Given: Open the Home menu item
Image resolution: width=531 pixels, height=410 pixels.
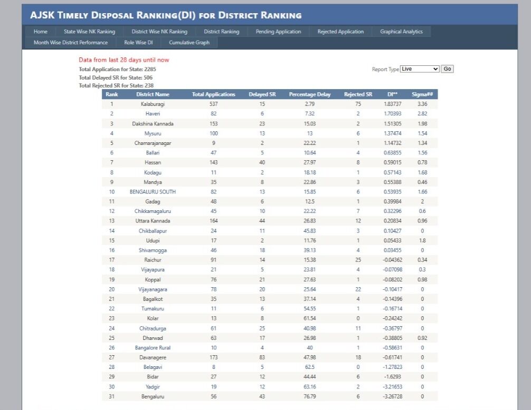Looking at the screenshot, I should click(x=41, y=32).
